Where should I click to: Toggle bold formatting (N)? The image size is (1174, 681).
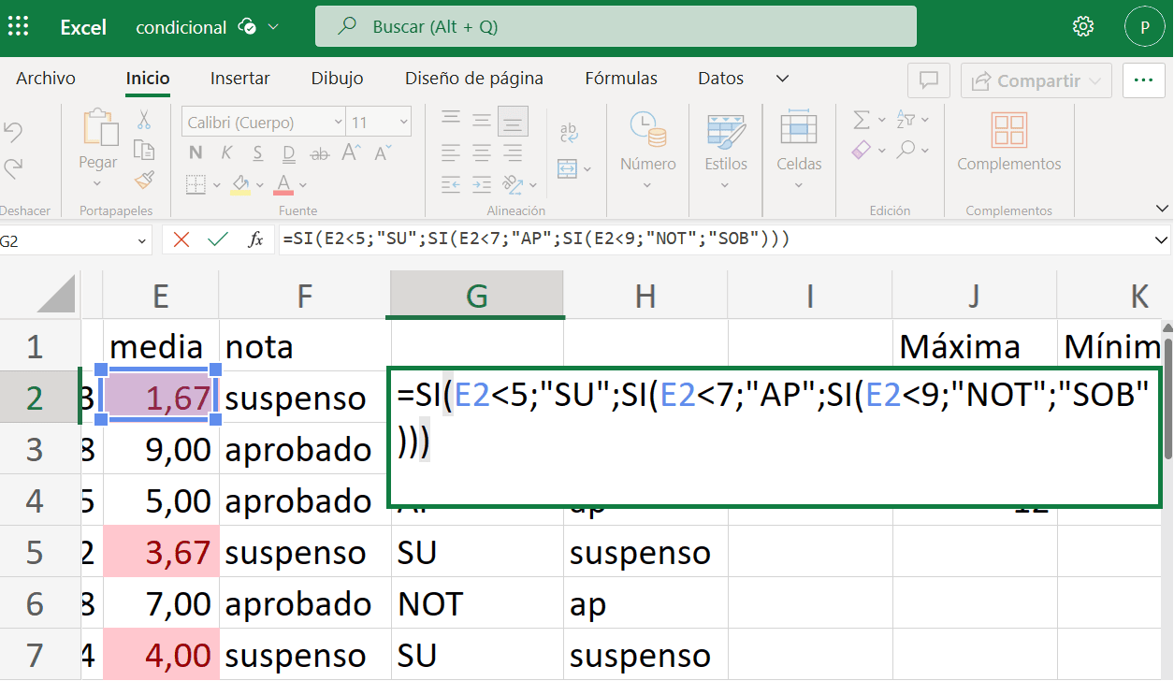[196, 153]
